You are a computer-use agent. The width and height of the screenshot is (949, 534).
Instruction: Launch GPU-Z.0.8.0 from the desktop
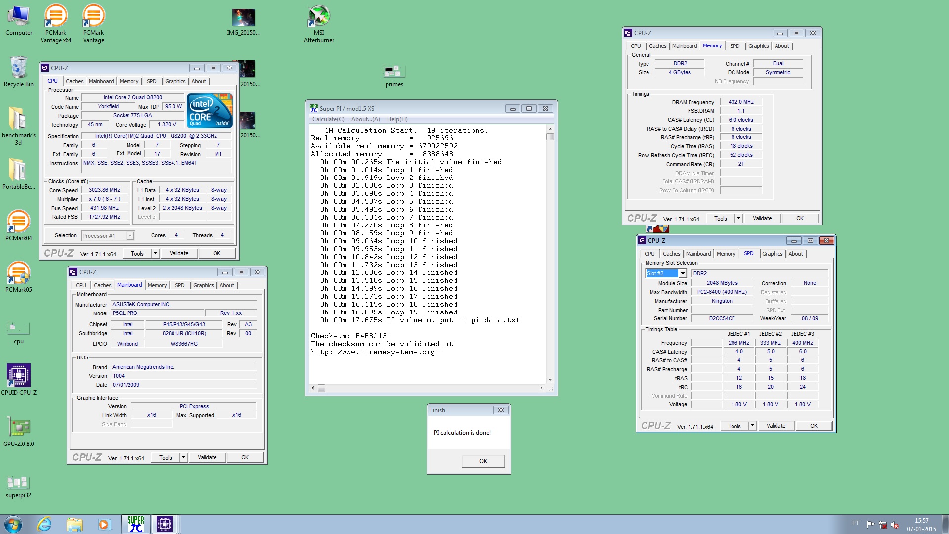point(19,432)
